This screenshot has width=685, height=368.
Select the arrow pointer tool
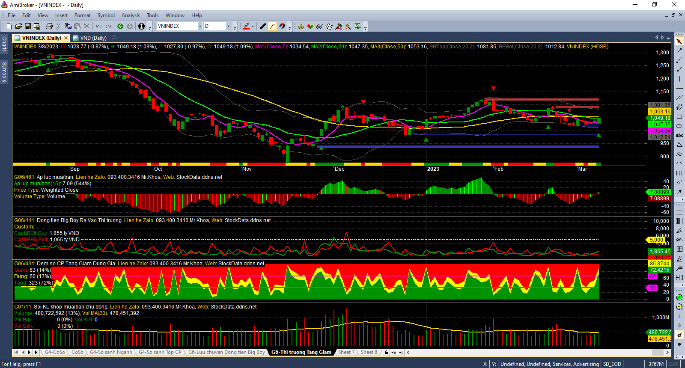pos(679,41)
